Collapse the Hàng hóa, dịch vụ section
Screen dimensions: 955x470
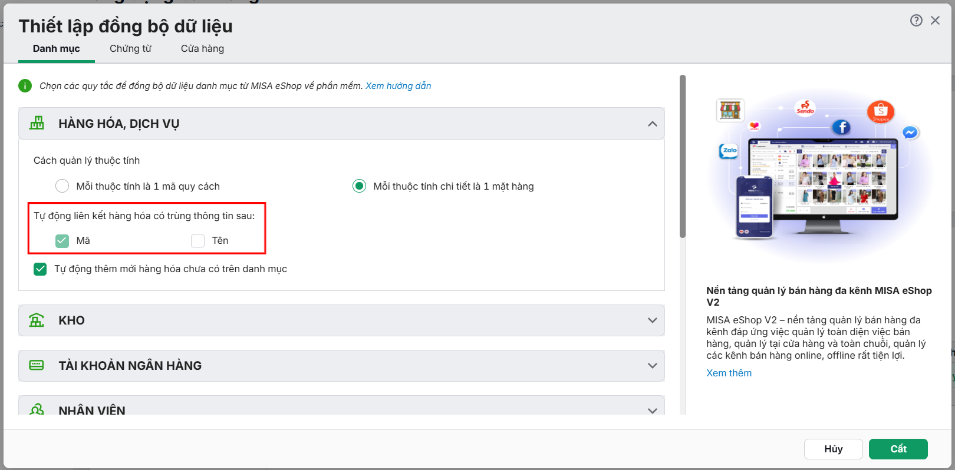click(653, 124)
